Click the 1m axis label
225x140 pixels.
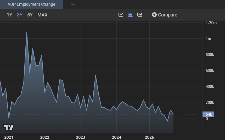tap(208, 39)
